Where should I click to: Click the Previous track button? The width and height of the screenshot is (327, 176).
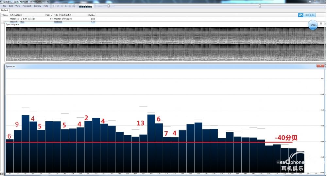(66, 6)
